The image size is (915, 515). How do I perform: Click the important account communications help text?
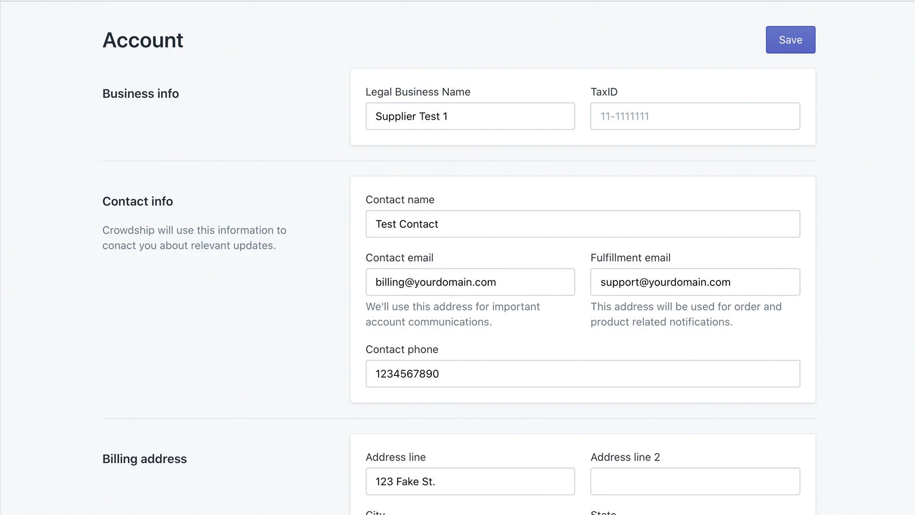point(452,314)
